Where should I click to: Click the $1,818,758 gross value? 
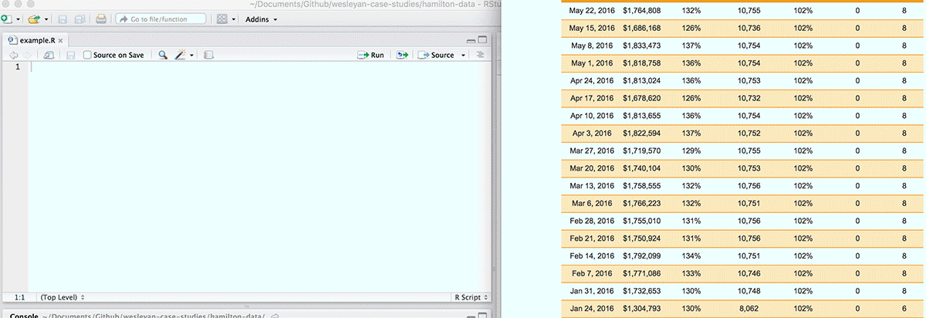point(641,63)
